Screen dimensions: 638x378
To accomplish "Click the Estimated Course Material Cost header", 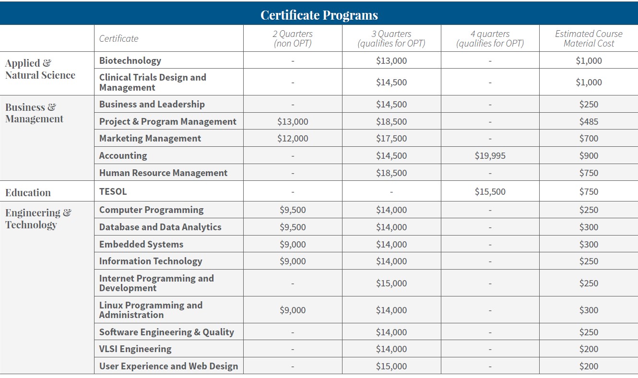I will coord(589,38).
